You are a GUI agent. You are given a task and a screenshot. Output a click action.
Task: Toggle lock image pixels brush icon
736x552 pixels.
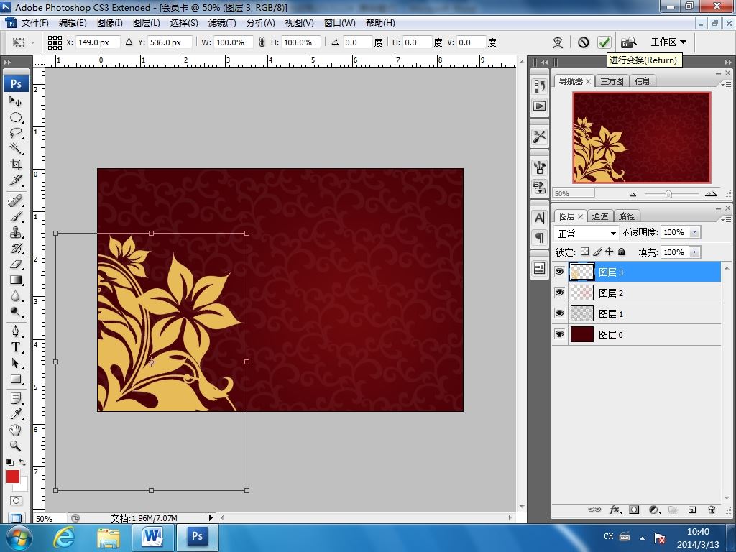597,252
